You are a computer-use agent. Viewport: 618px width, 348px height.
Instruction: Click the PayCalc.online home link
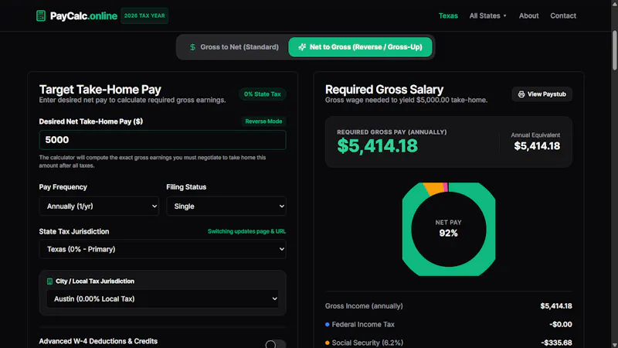point(76,15)
